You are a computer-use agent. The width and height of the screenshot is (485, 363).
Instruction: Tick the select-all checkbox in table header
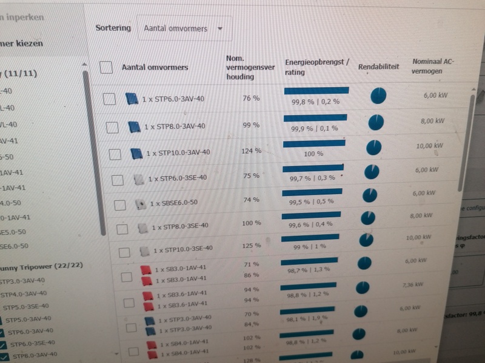106,67
